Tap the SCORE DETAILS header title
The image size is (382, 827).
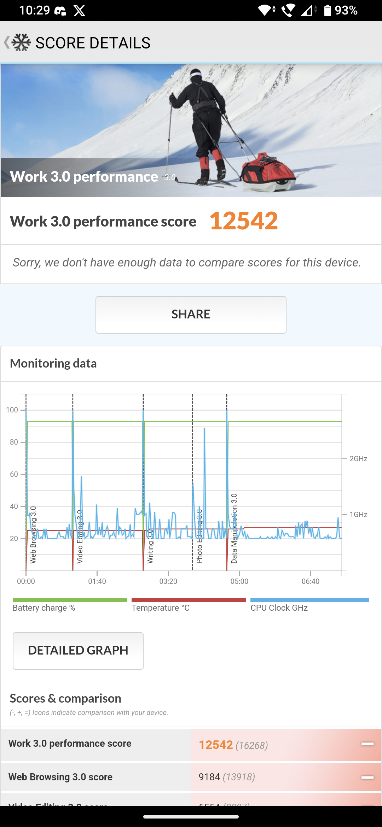click(93, 43)
